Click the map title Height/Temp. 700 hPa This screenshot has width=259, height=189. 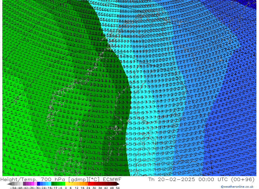point(32,179)
